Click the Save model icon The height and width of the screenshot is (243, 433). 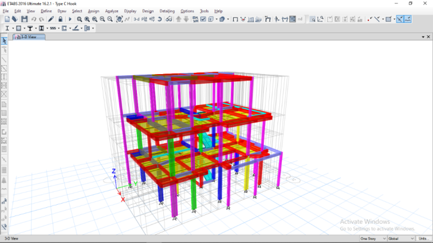24,19
